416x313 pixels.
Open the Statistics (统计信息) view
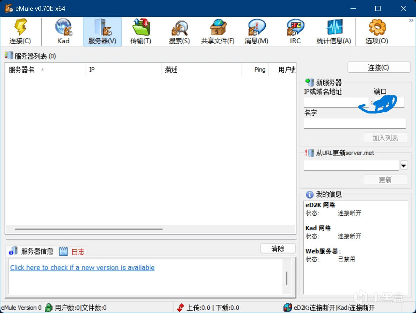click(x=334, y=31)
